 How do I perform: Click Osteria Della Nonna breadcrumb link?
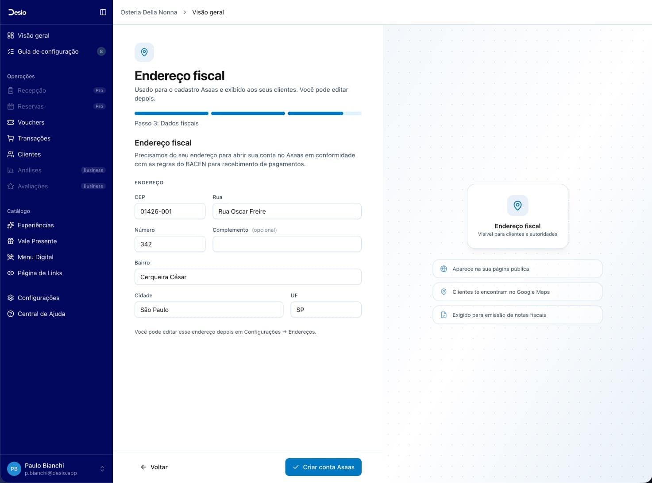click(149, 12)
